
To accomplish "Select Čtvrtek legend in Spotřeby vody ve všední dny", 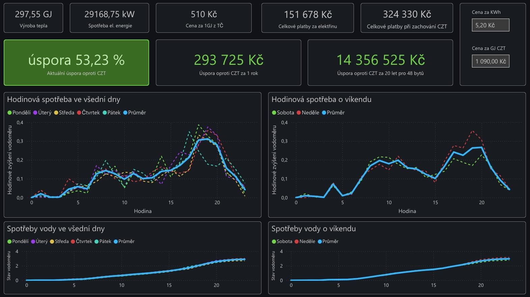I will coord(82,242).
